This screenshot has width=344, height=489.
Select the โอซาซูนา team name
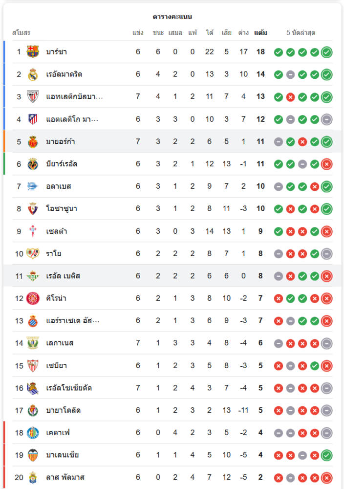62,209
